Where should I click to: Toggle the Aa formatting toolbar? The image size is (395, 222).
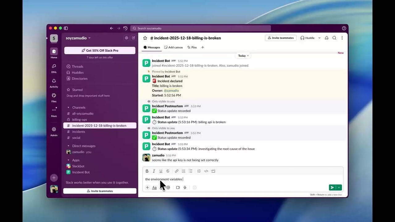pos(154,187)
